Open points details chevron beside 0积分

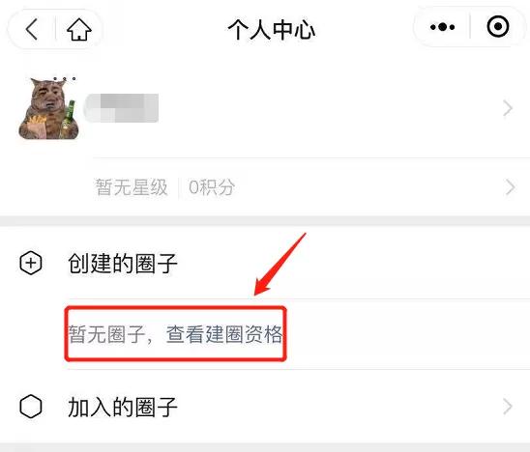[x=510, y=187]
